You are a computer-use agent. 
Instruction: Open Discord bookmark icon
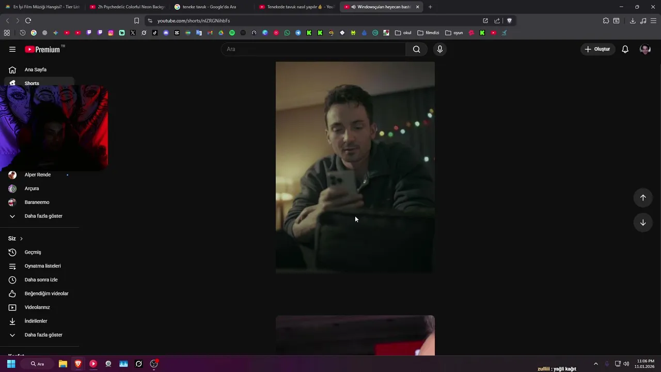[166, 33]
